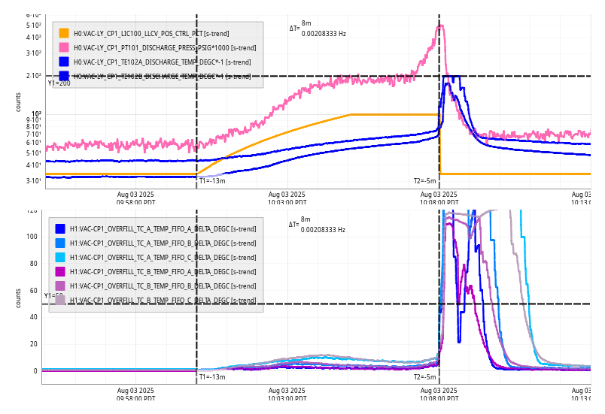
Task: Select the T1=-13m cursor label in bottom plot
Action: pyautogui.click(x=212, y=377)
